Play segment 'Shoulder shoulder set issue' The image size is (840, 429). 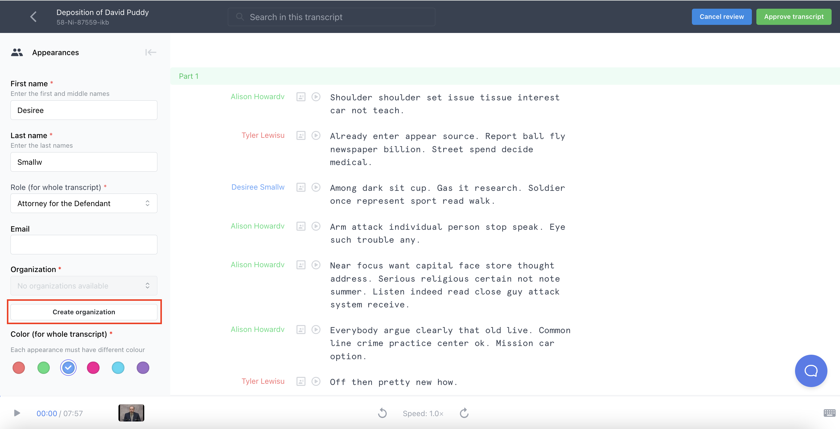[x=316, y=97]
